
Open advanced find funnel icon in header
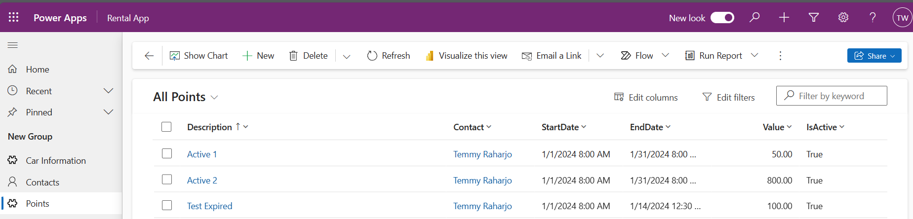tap(814, 18)
